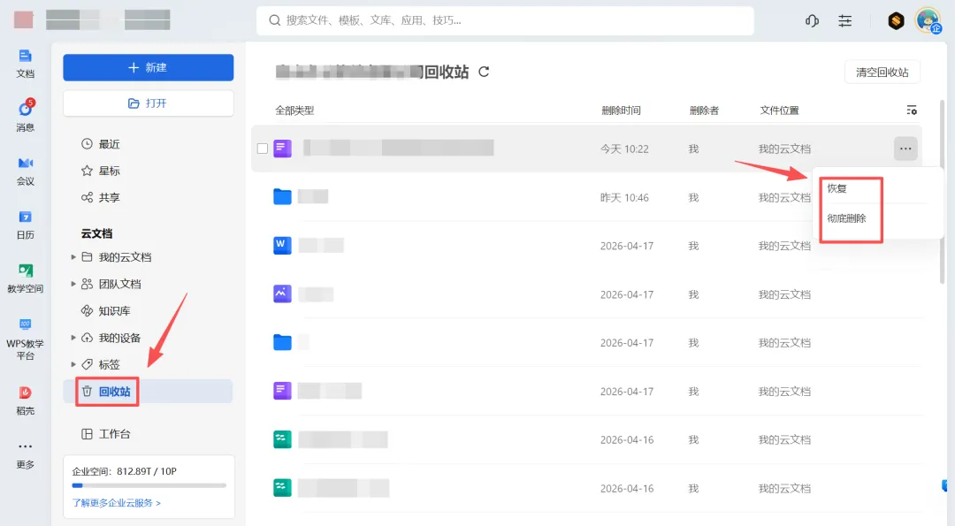Tick the checkbox of the first deleted file

click(263, 149)
